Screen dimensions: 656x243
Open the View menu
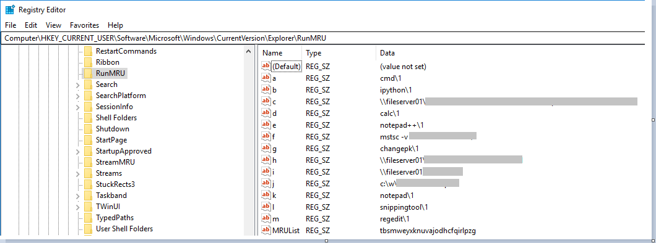pos(54,25)
